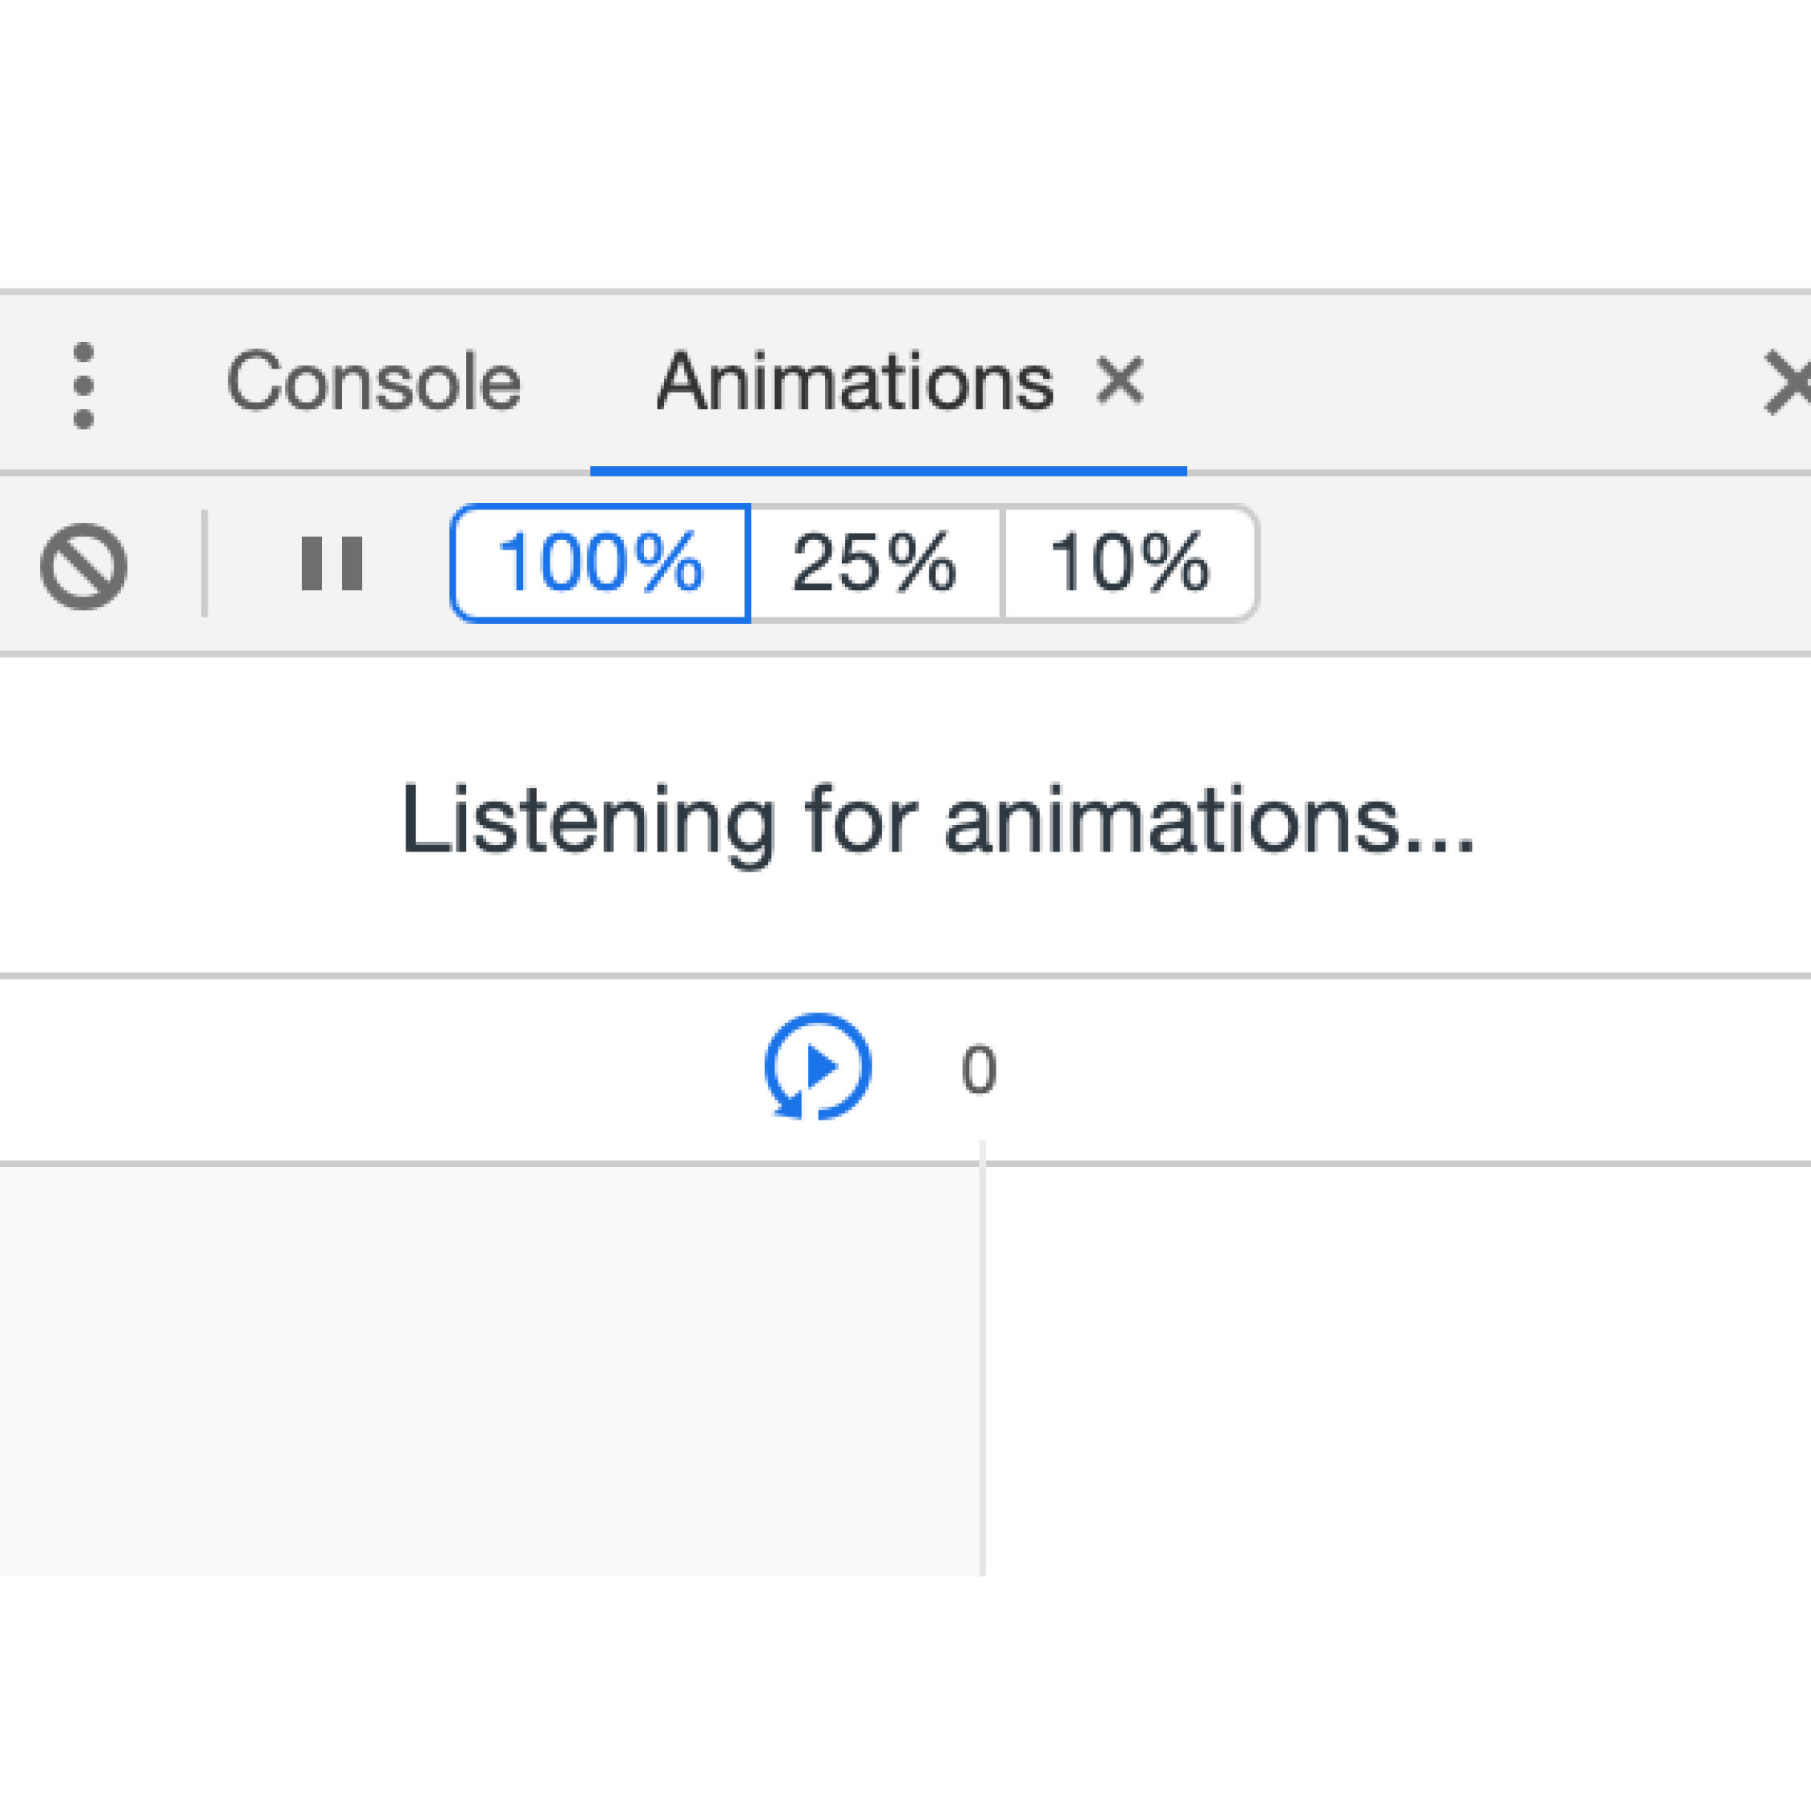1811x1811 pixels.
Task: Click the Listening for animations message
Action: point(939,821)
